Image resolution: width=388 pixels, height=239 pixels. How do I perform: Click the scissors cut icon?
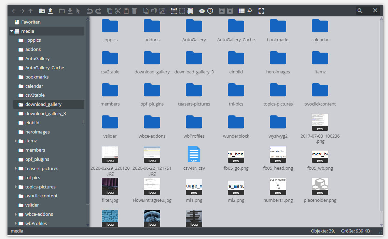point(118,11)
